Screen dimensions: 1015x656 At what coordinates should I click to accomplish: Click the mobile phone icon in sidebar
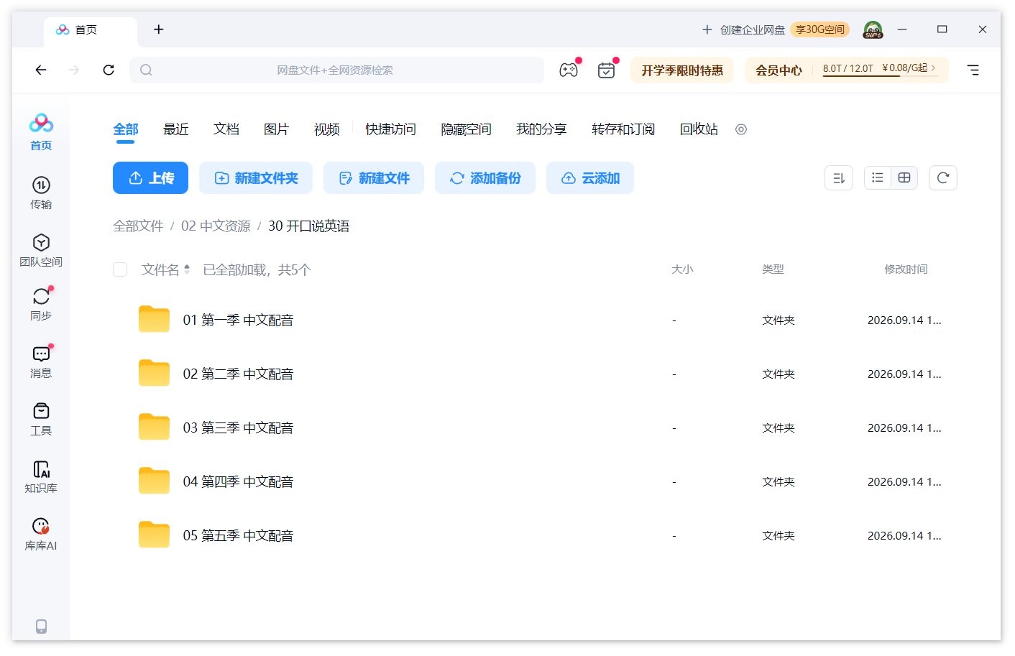click(x=41, y=627)
